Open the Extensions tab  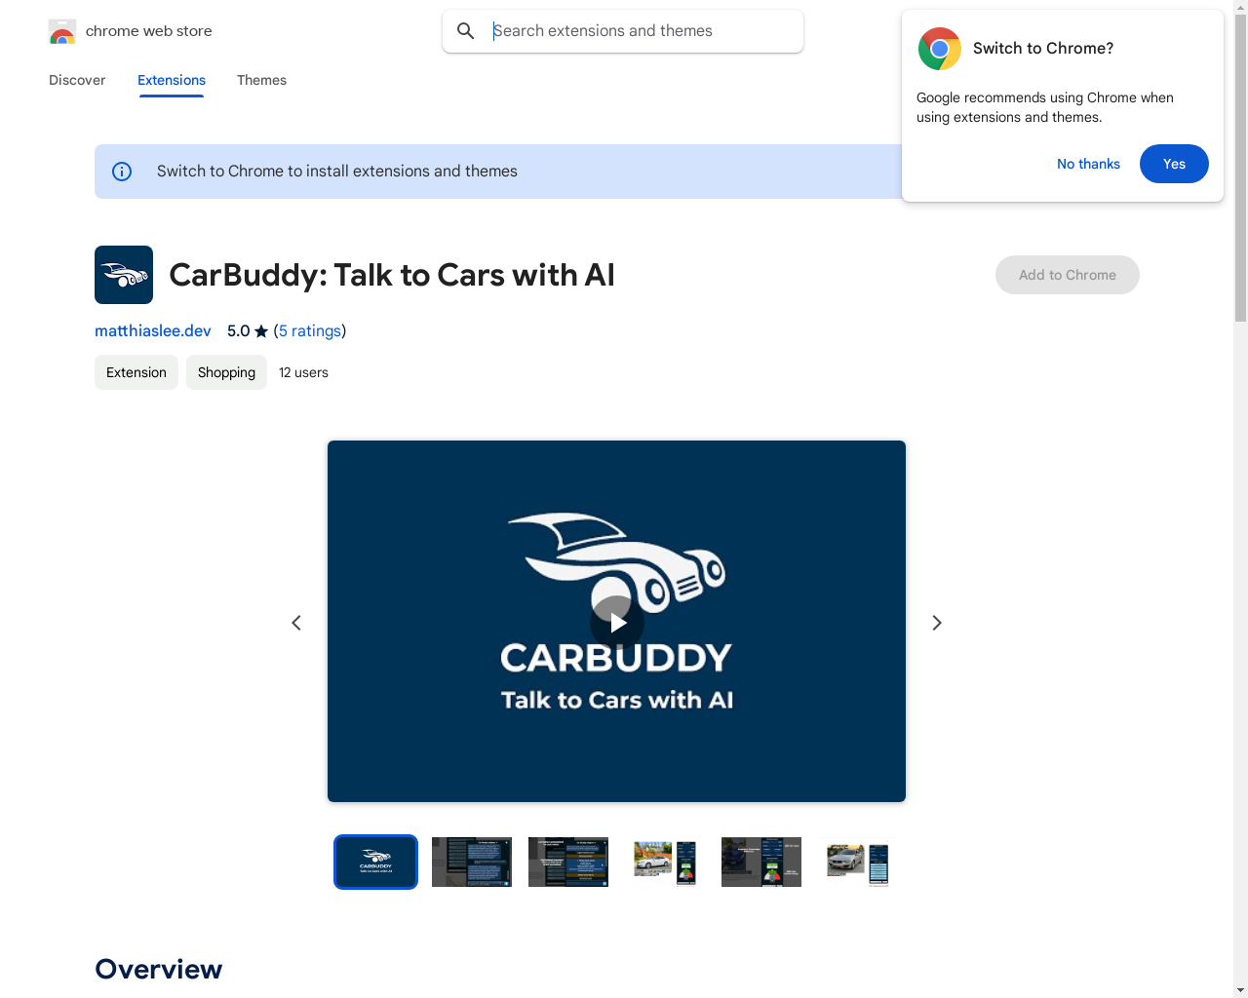[x=172, y=80]
